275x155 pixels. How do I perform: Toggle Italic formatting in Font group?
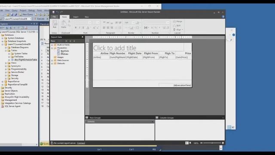click(79, 28)
